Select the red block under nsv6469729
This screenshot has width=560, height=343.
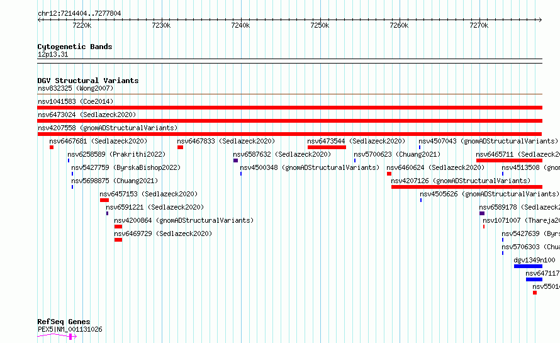coord(118,240)
